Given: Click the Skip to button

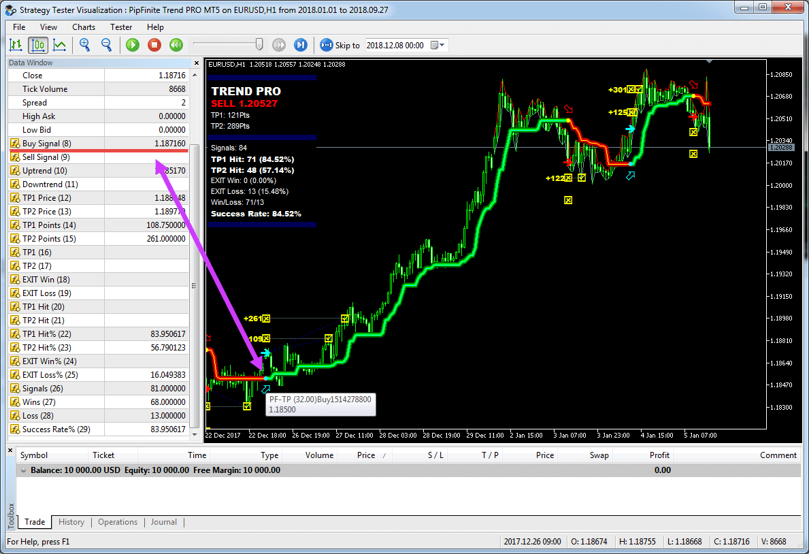Looking at the screenshot, I should (340, 45).
